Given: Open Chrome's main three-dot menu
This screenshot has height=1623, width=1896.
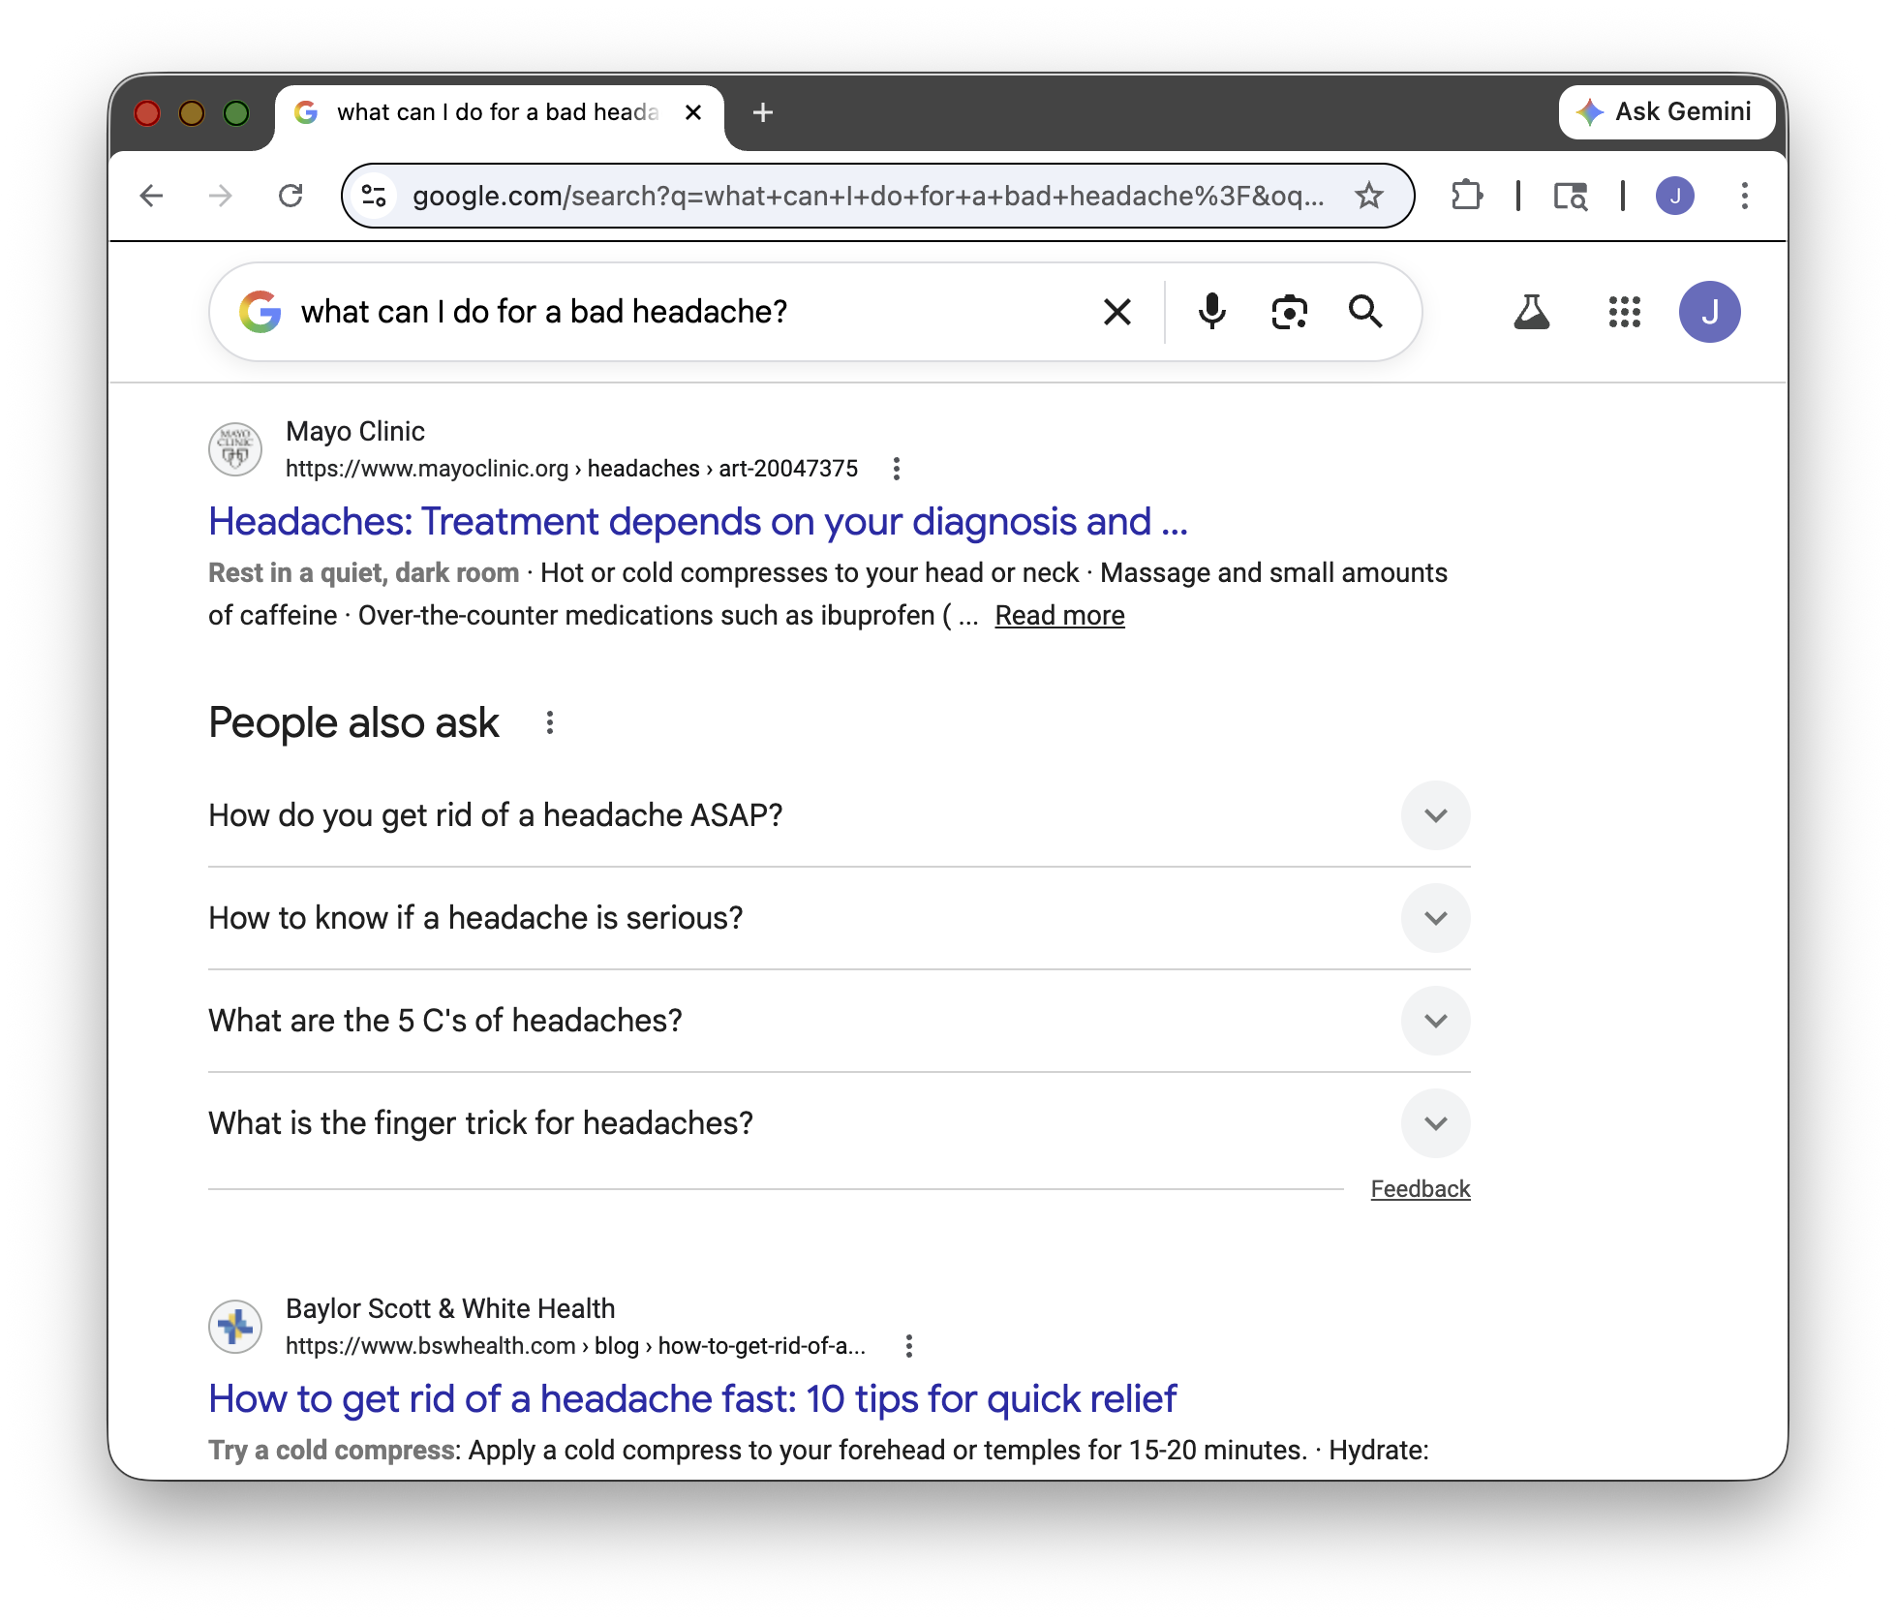Looking at the screenshot, I should [x=1744, y=196].
